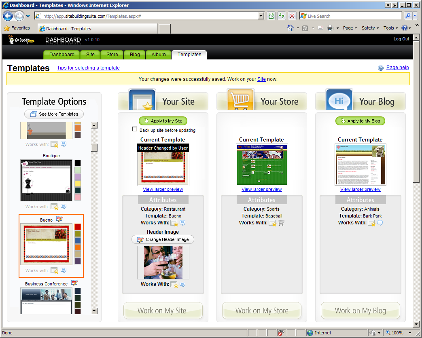Click the Your Blog Hi bubble icon

339,99
